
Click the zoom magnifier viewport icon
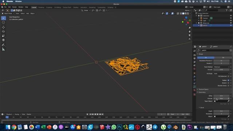(189, 28)
